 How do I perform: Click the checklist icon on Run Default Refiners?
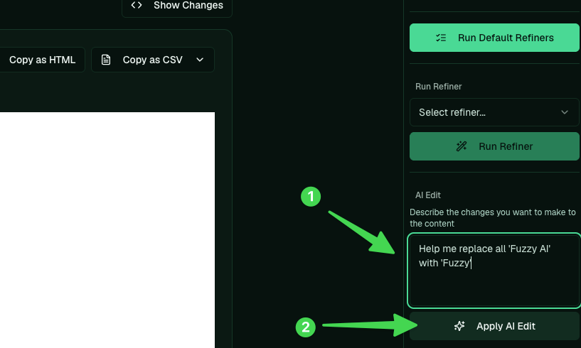click(441, 38)
